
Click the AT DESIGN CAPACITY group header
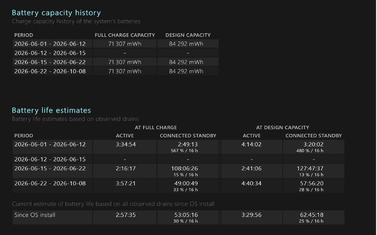(282, 128)
